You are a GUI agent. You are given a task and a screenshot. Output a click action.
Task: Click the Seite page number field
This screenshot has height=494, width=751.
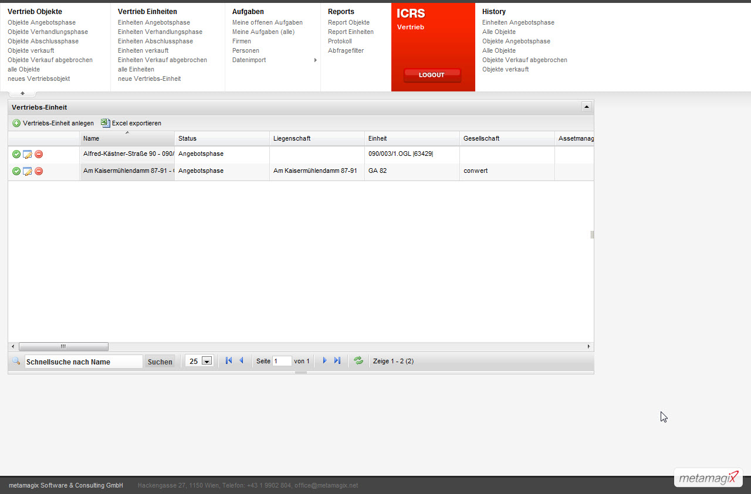point(282,361)
